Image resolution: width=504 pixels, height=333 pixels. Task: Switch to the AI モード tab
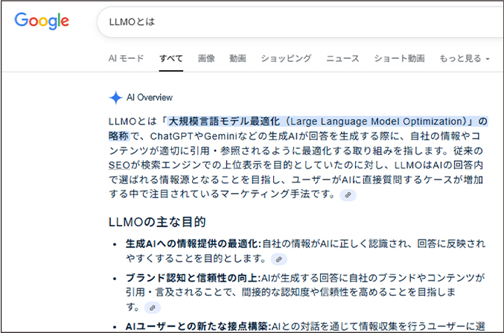[x=126, y=58]
